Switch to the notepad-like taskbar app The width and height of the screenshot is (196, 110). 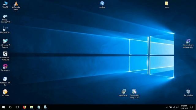(39, 107)
